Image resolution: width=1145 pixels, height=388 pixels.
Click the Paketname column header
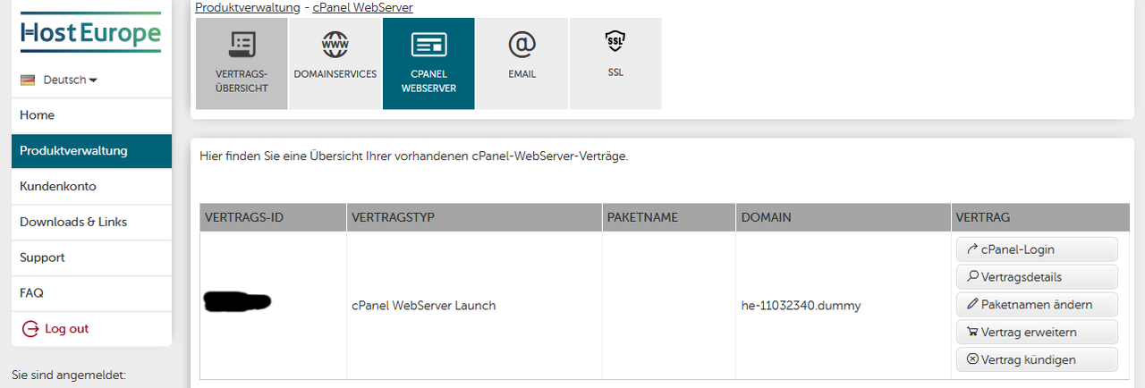click(x=669, y=218)
